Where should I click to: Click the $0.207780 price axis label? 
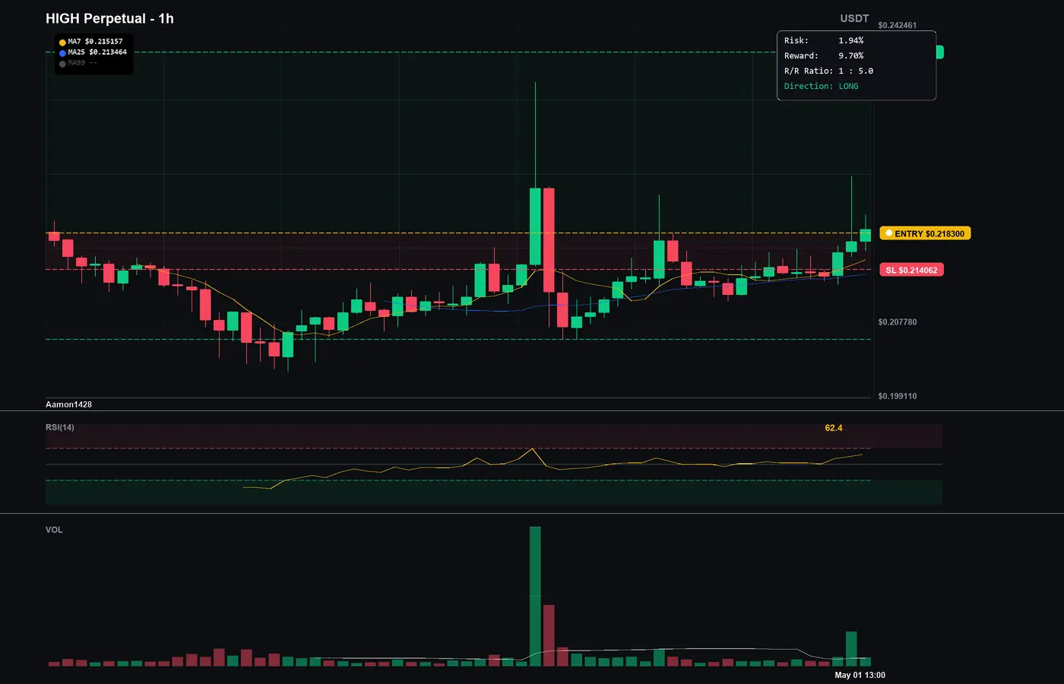pyautogui.click(x=897, y=322)
